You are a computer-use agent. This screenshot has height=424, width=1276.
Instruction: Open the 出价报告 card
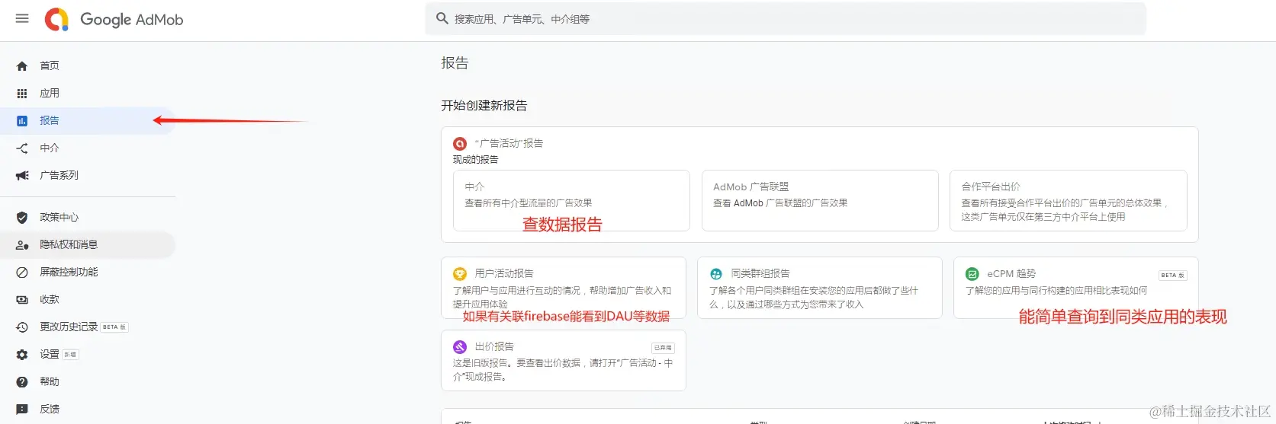(564, 361)
